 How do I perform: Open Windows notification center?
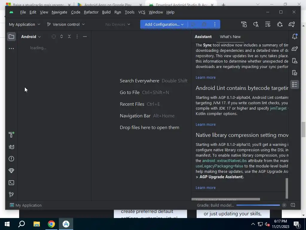pos(296,224)
